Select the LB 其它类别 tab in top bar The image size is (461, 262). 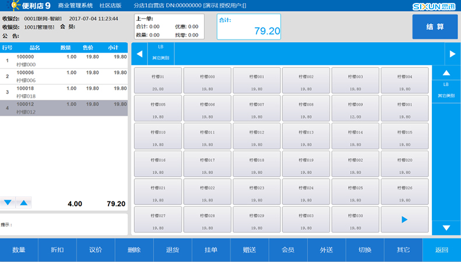point(160,53)
